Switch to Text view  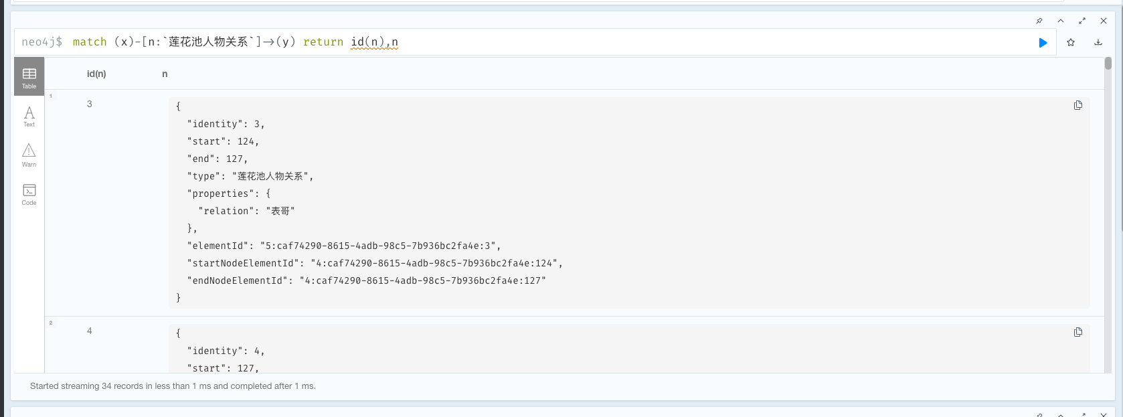coord(29,116)
